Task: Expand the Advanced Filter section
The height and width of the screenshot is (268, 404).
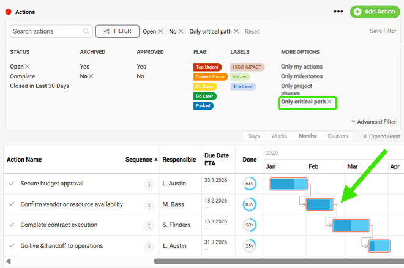Action: 373,122
